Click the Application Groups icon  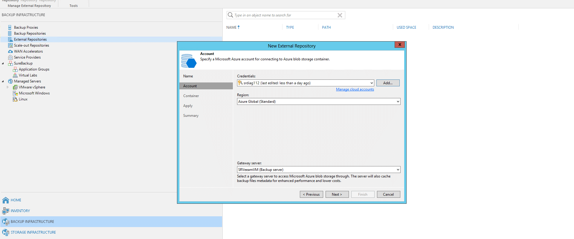[15, 69]
